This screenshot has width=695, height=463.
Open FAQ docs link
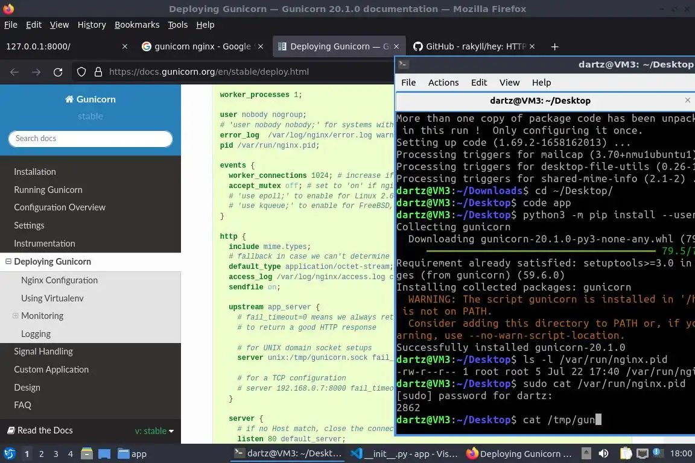[x=22, y=405]
